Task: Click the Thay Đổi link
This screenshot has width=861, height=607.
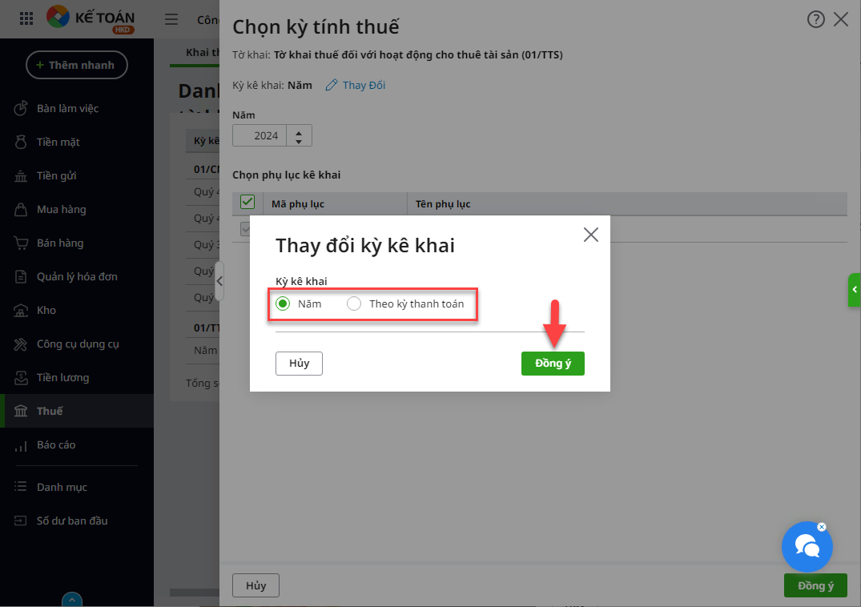Action: (x=356, y=85)
